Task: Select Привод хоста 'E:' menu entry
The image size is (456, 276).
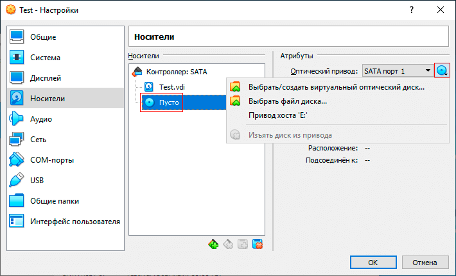Action: (337, 115)
